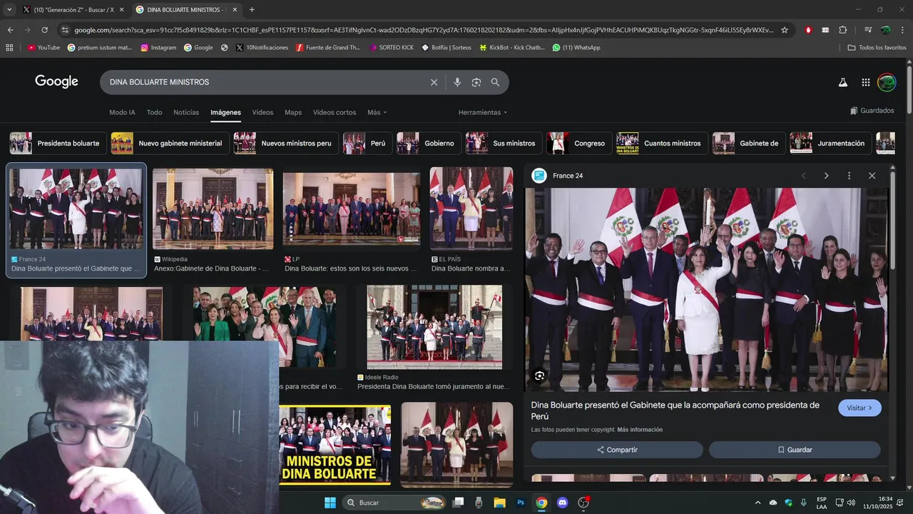Viewport: 913px width, 514px height.
Task: Open the Más search filters dropdown
Action: pos(377,112)
